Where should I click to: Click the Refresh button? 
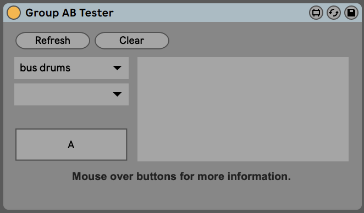53,41
